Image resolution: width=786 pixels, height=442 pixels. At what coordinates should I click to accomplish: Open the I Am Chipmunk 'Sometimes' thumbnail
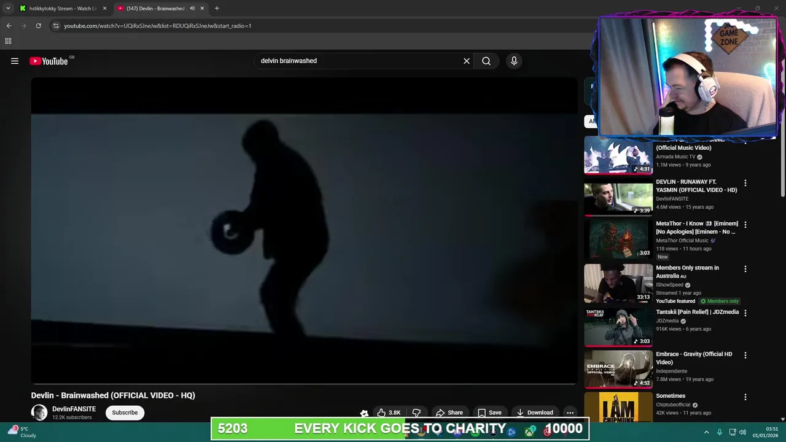(618, 407)
